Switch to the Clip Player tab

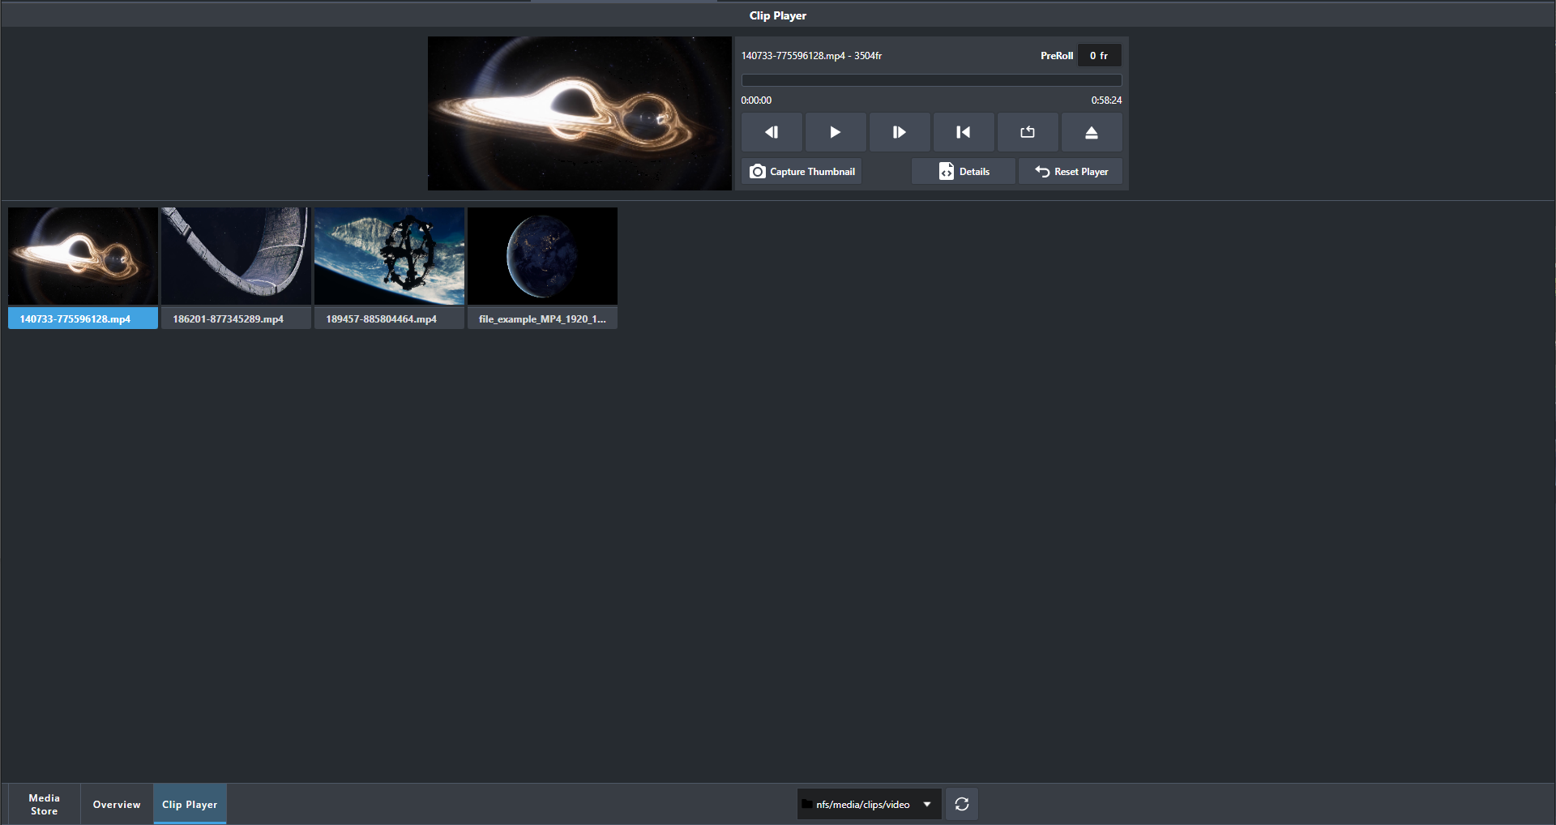(190, 805)
